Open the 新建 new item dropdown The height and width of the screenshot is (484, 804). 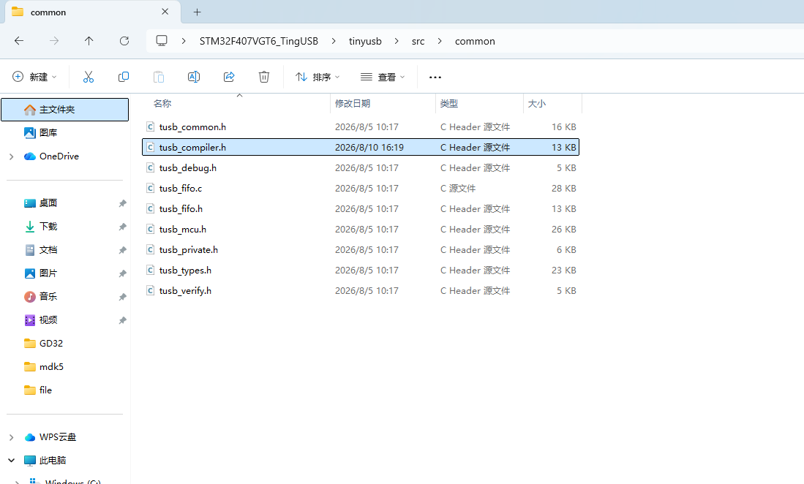pos(34,77)
